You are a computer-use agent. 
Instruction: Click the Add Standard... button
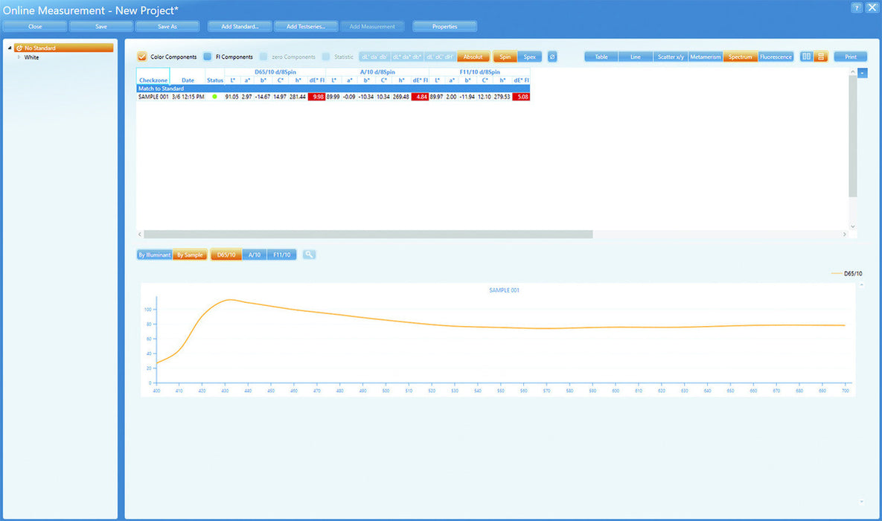tap(240, 26)
